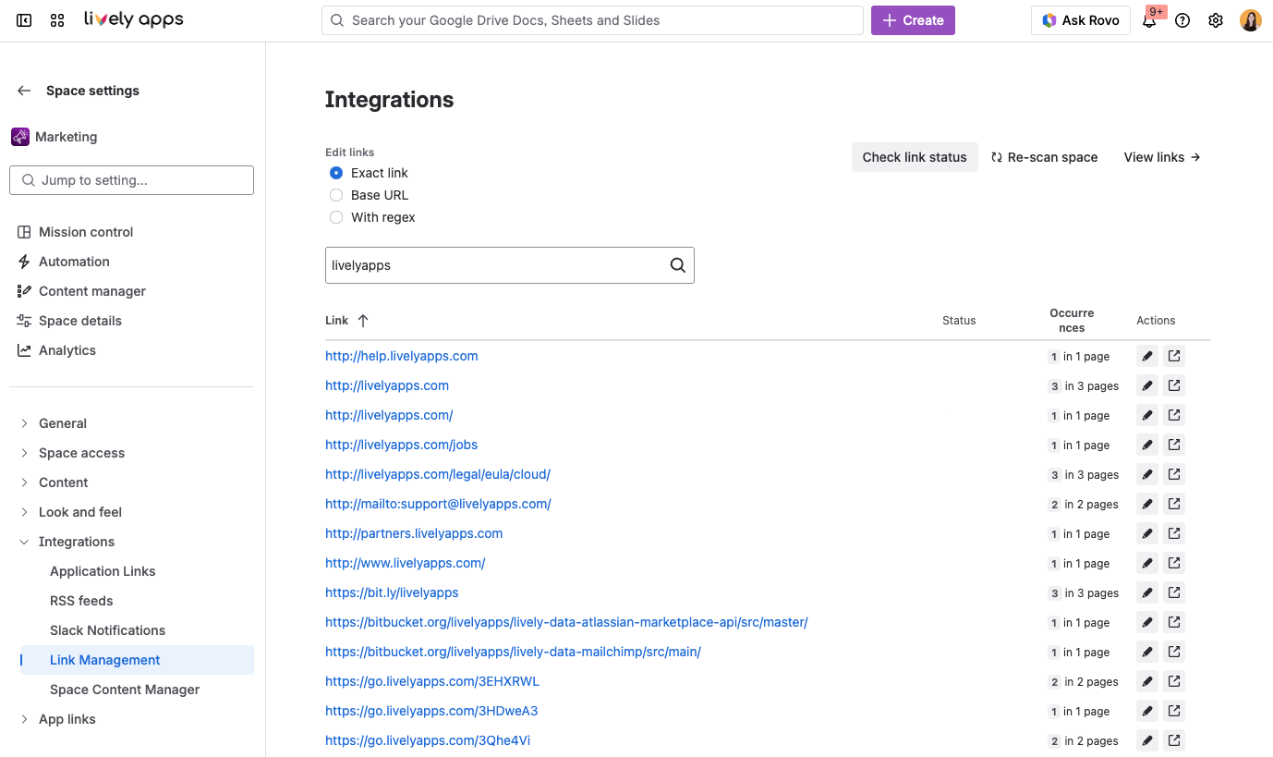
Task: Toggle the Link column sort arrow
Action: tap(362, 320)
